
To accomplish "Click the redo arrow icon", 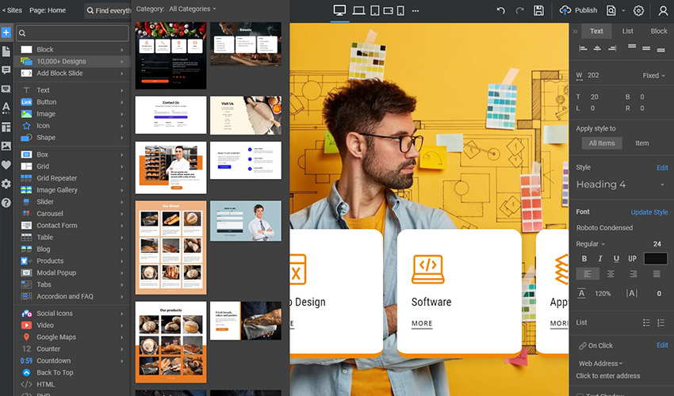I will coord(519,11).
